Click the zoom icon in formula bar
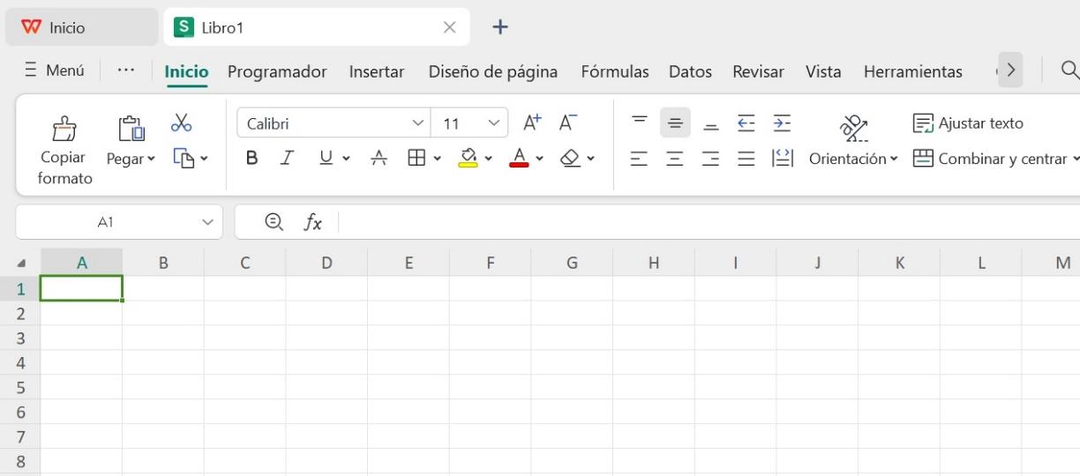The height and width of the screenshot is (476, 1080). pos(274,223)
